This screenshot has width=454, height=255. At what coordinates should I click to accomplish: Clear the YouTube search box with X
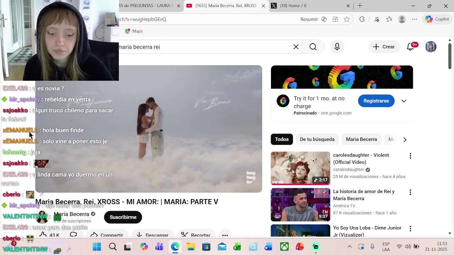296,47
